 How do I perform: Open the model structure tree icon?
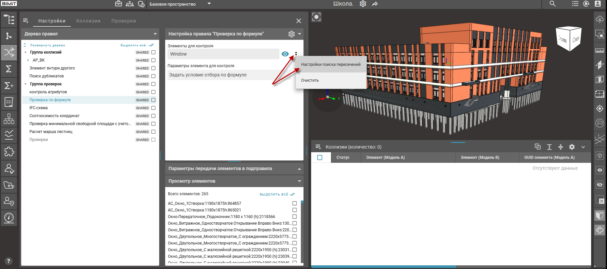[9, 20]
